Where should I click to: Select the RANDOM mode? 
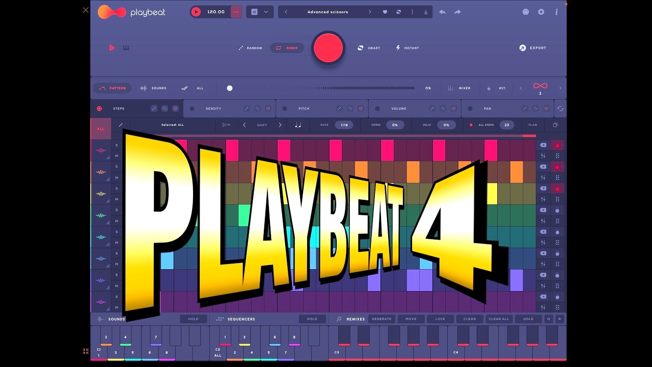click(x=250, y=48)
